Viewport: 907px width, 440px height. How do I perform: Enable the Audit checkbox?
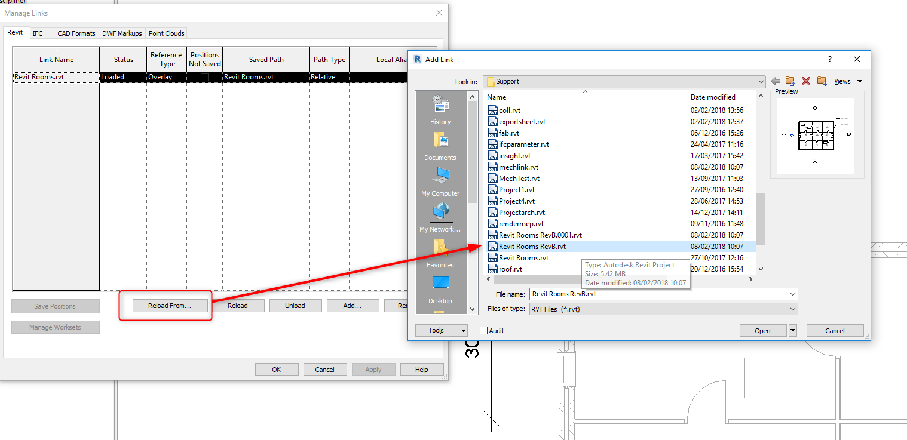pos(484,330)
